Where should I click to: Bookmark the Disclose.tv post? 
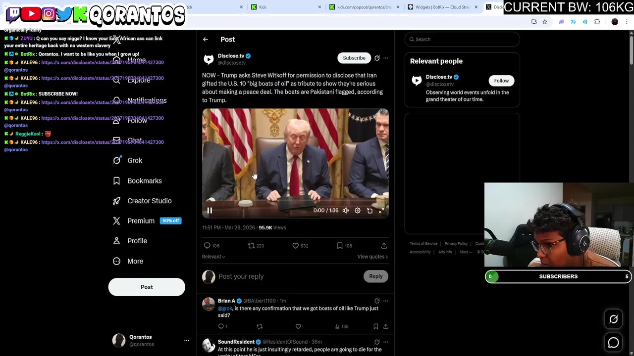[x=340, y=246]
